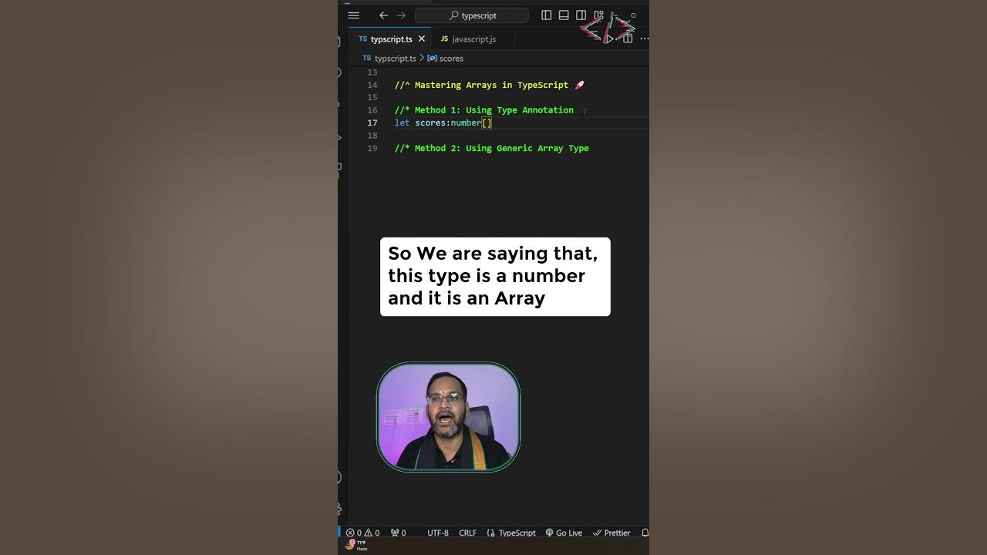Click the typescript command center search box

[x=472, y=15]
